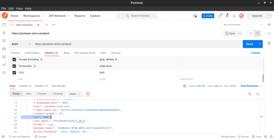Open the response Cookies (1) tab
The height and width of the screenshot is (139, 274).
click(25, 86)
